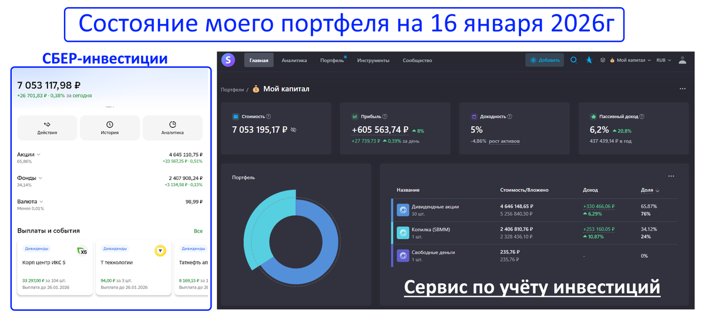This screenshot has width=705, height=319.
Task: Switch to the Инструменты tab
Action: click(x=373, y=60)
